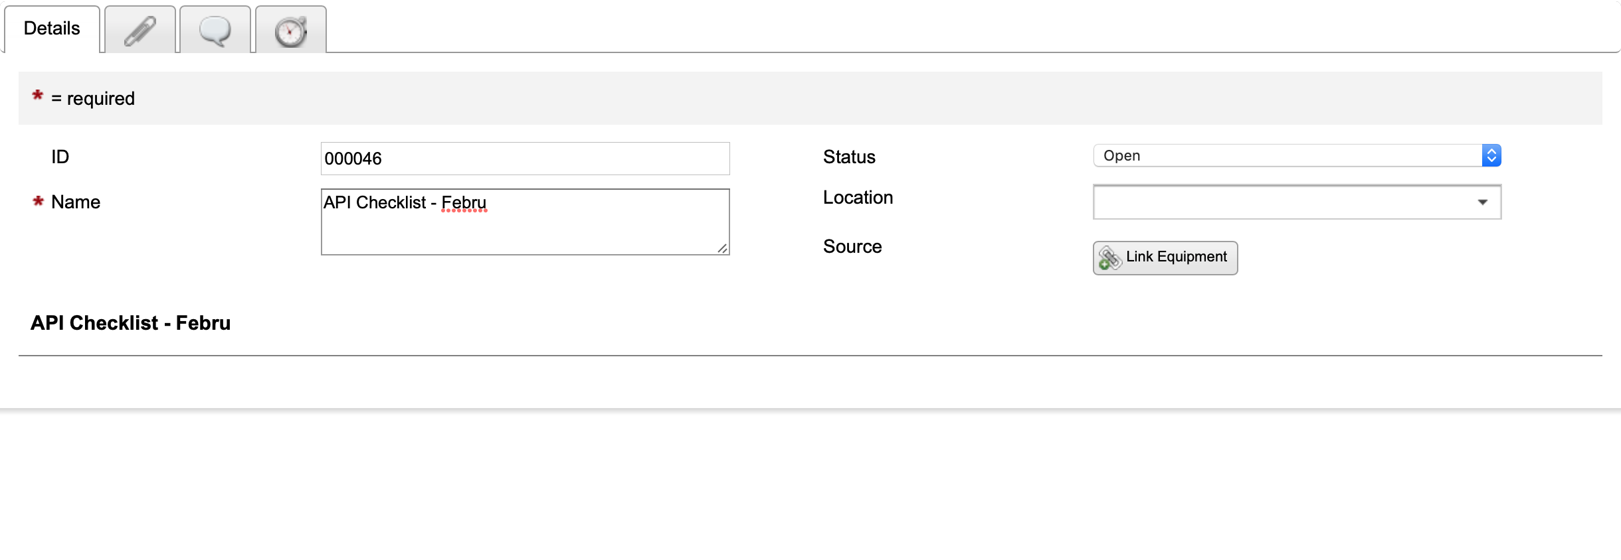This screenshot has height=560, width=1621.
Task: Click the resize handle of the Name box
Action: (724, 249)
